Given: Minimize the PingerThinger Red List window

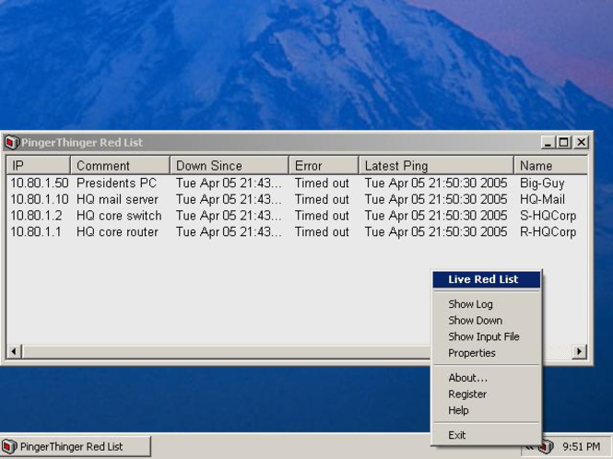Looking at the screenshot, I should click(548, 142).
